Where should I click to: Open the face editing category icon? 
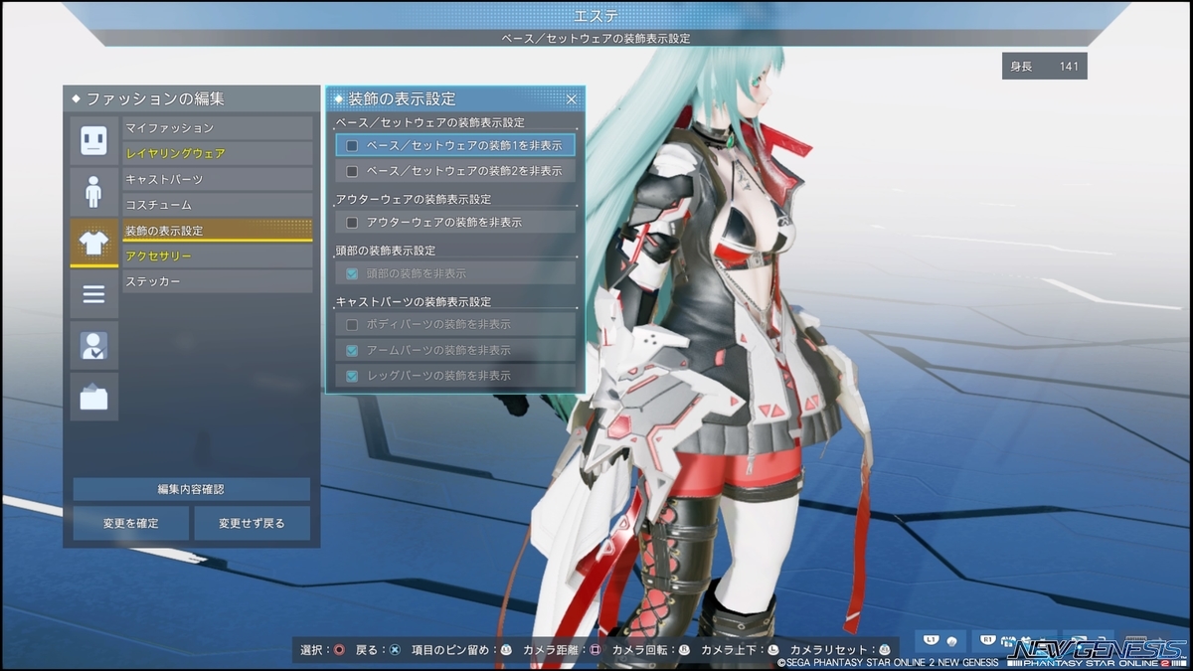tap(93, 140)
